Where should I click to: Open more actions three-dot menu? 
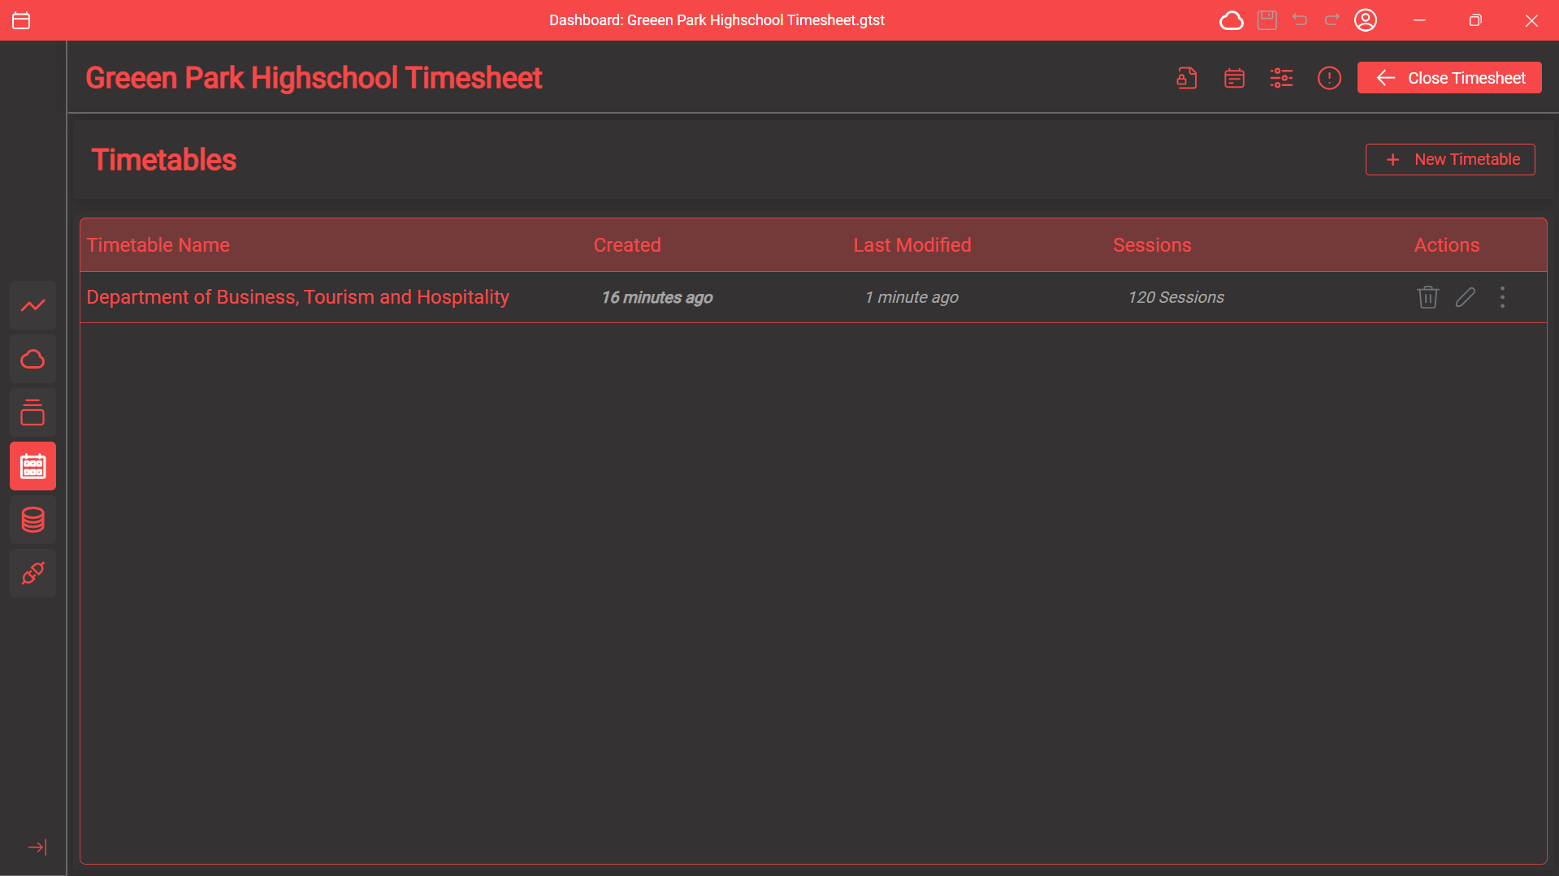[1502, 297]
